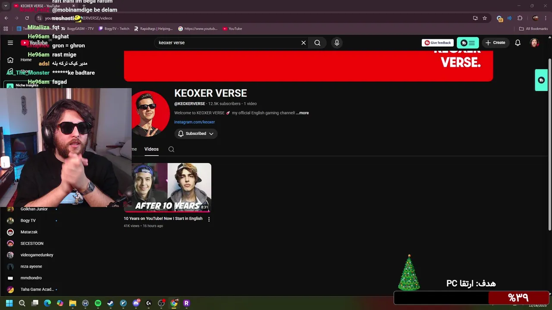This screenshot has height=310, width=552.
Task: Click install app icon in address bar
Action: 475,18
